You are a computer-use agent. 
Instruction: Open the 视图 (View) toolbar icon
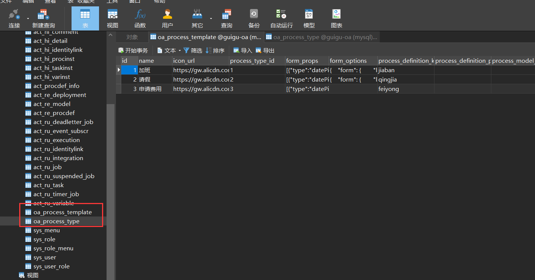click(x=113, y=18)
